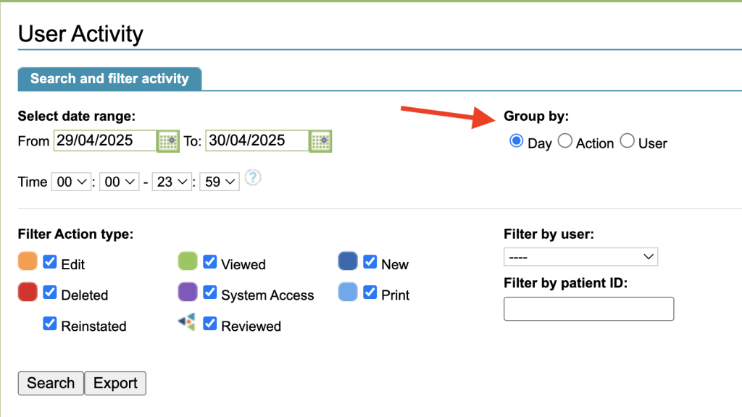Click the time range help icon
The width and height of the screenshot is (742, 417).
pyautogui.click(x=252, y=178)
